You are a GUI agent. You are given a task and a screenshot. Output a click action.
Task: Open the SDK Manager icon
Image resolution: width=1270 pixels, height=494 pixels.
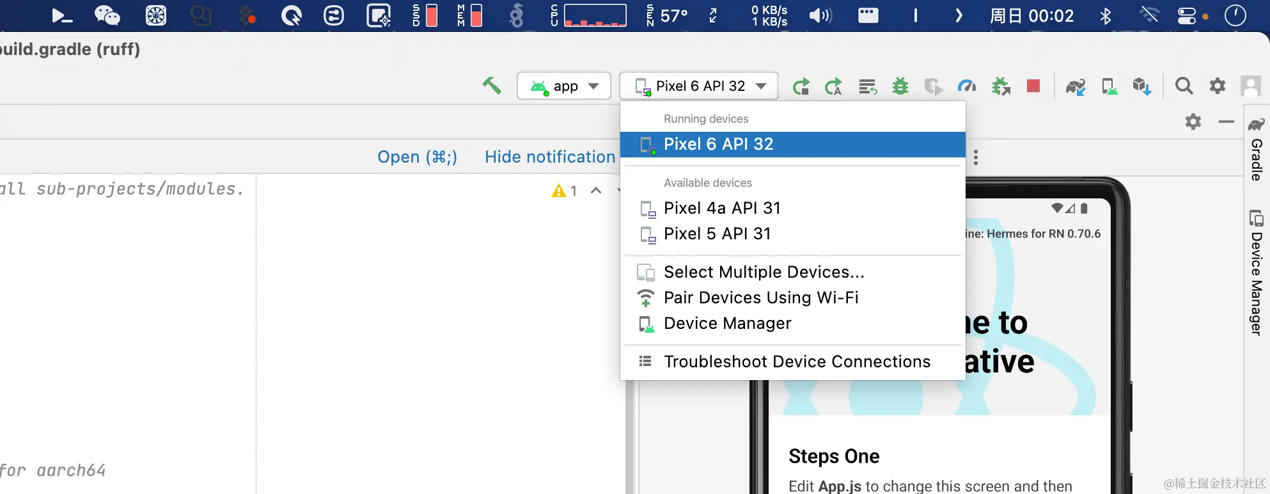click(x=1142, y=86)
